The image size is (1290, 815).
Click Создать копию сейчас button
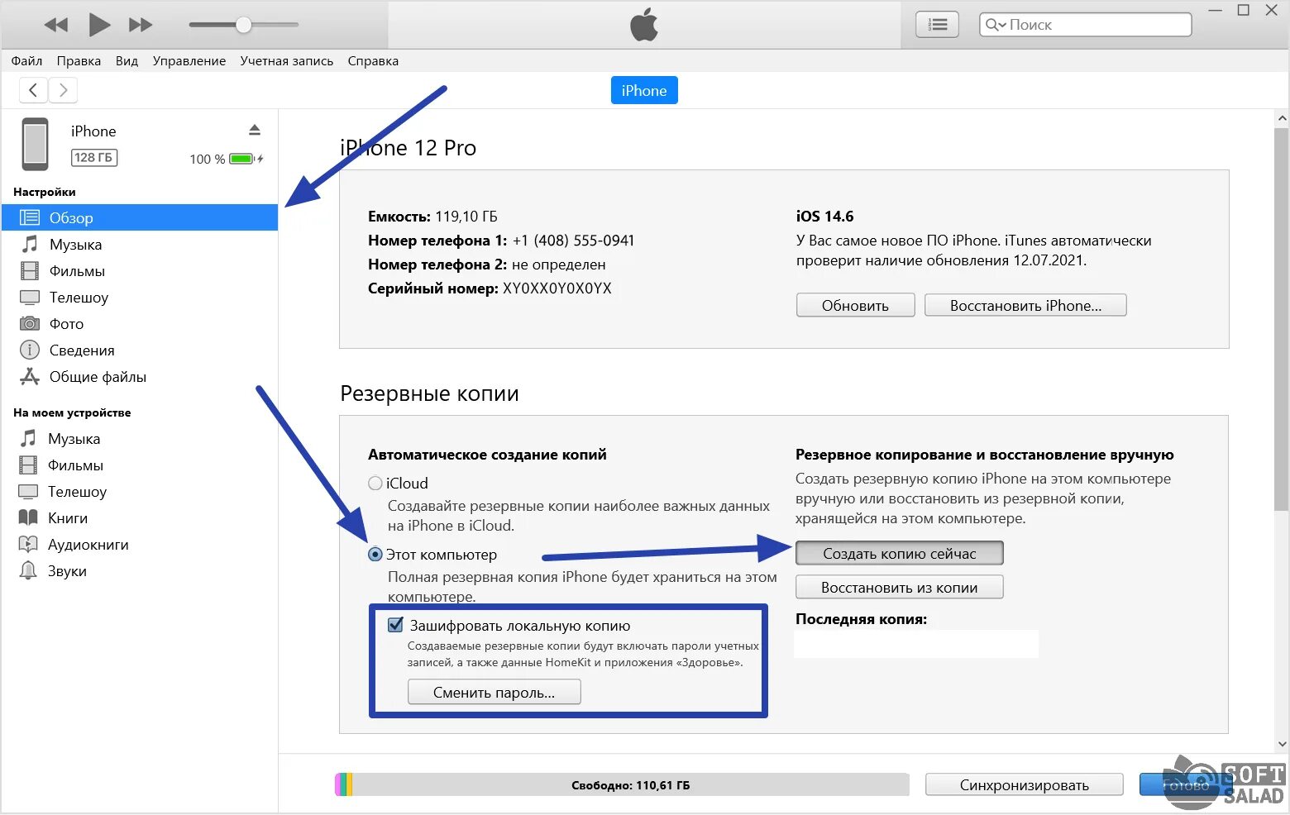pos(900,554)
